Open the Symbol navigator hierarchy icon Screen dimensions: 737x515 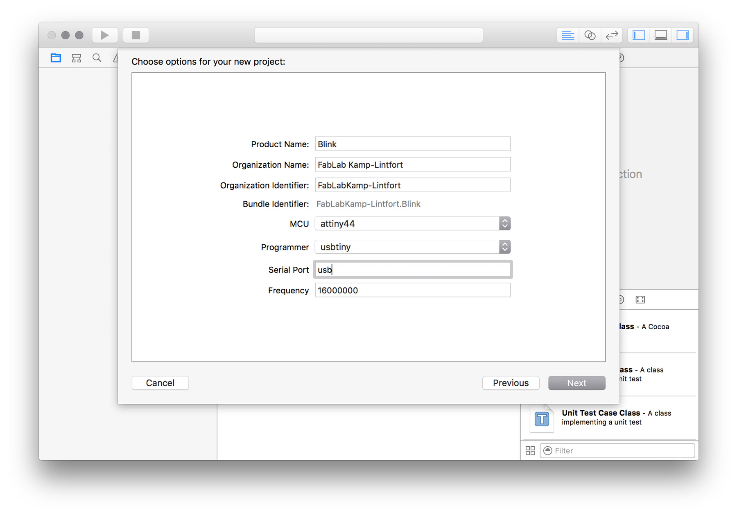[x=76, y=58]
